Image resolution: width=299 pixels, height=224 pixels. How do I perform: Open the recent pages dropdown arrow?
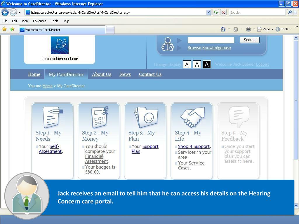[x=20, y=13]
